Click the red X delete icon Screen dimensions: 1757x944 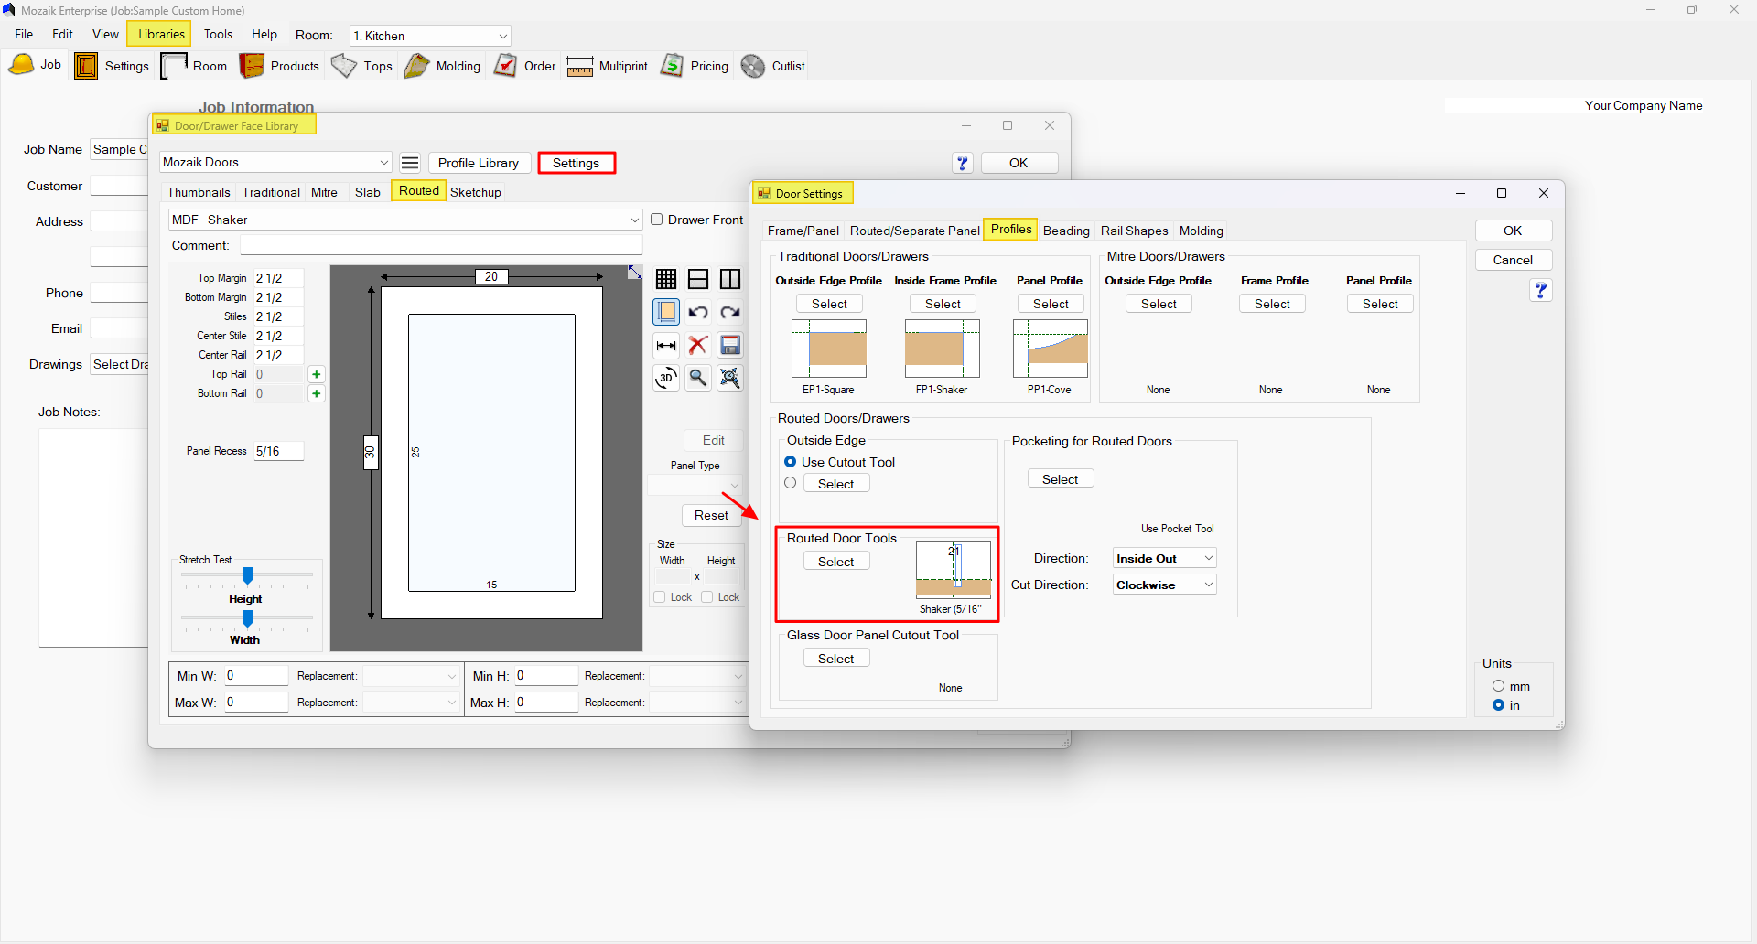coord(698,345)
